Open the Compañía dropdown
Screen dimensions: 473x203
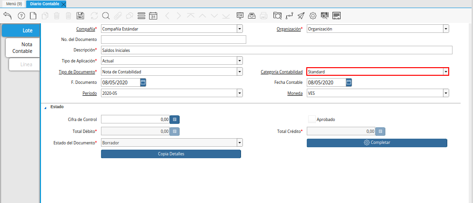[240, 29]
